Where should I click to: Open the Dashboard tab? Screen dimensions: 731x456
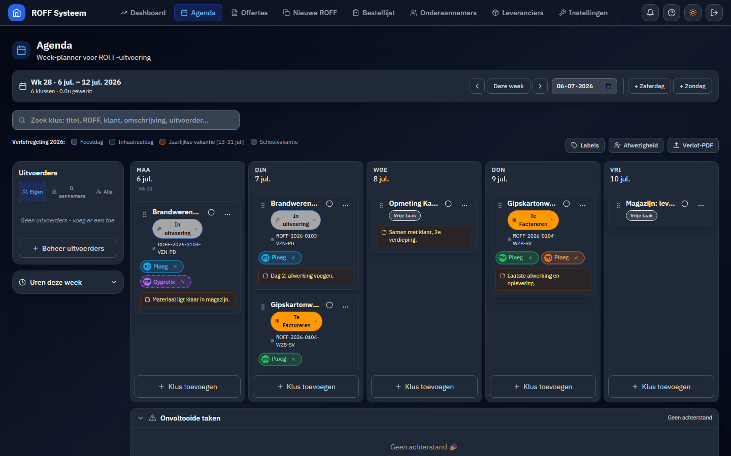tap(143, 13)
